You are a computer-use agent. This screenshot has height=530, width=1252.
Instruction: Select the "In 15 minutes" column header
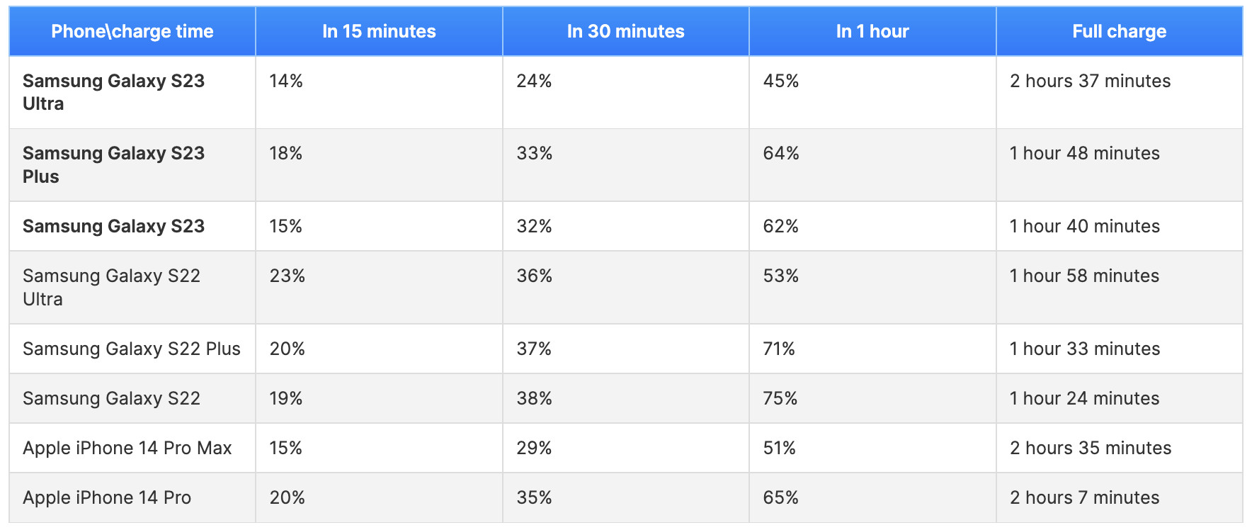coord(379,31)
